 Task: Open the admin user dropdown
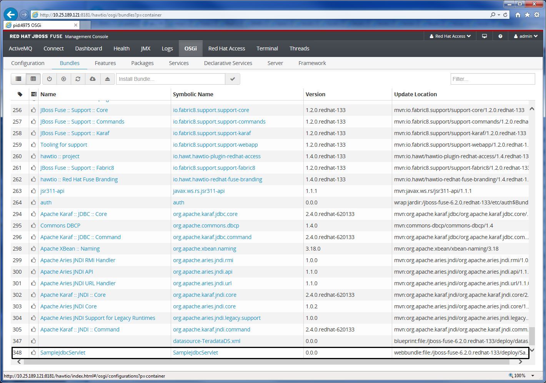click(x=526, y=36)
